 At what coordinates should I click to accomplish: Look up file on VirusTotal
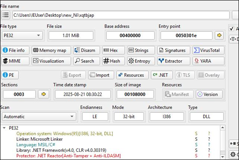pyautogui.click(x=208, y=50)
